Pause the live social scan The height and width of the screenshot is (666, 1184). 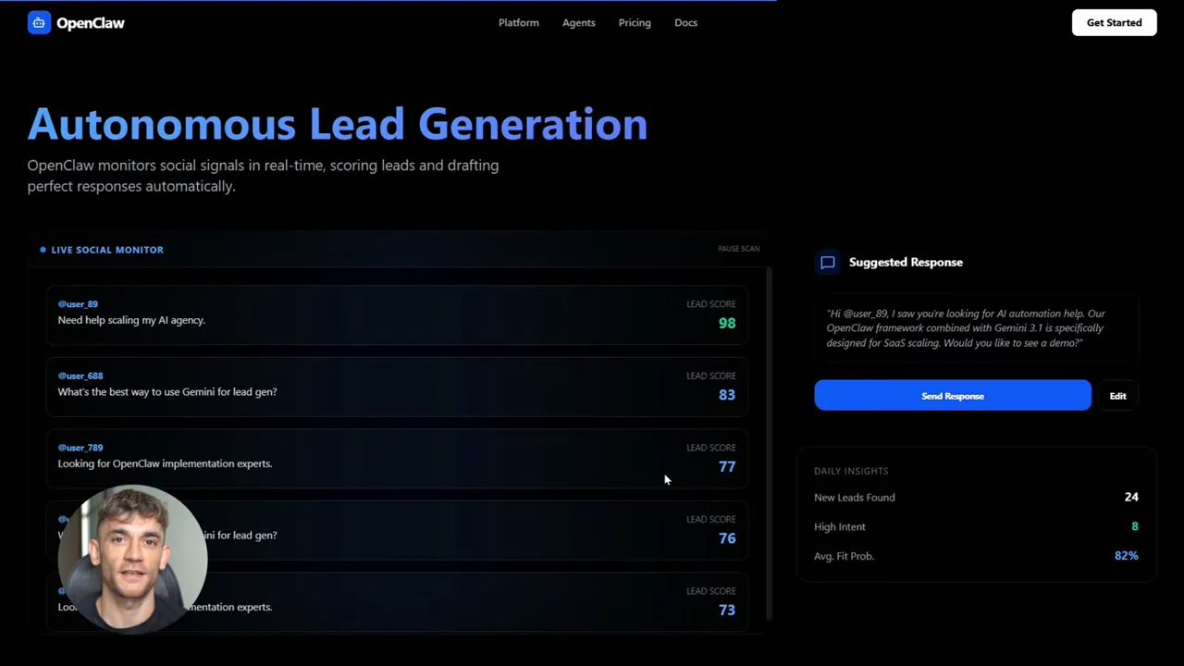738,249
